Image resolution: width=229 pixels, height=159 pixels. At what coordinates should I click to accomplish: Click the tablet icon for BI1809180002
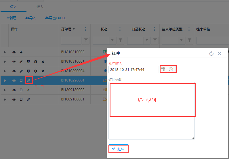tap(21, 90)
